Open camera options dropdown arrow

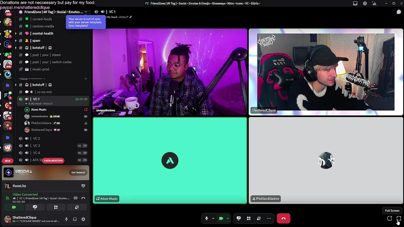(x=228, y=218)
